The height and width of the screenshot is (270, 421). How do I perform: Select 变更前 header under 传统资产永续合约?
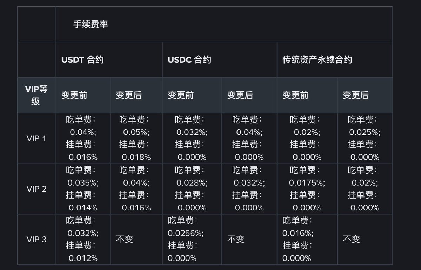point(295,95)
